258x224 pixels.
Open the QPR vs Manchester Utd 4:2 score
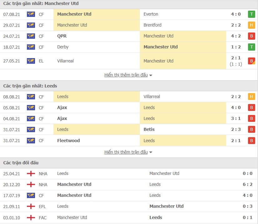(236, 36)
